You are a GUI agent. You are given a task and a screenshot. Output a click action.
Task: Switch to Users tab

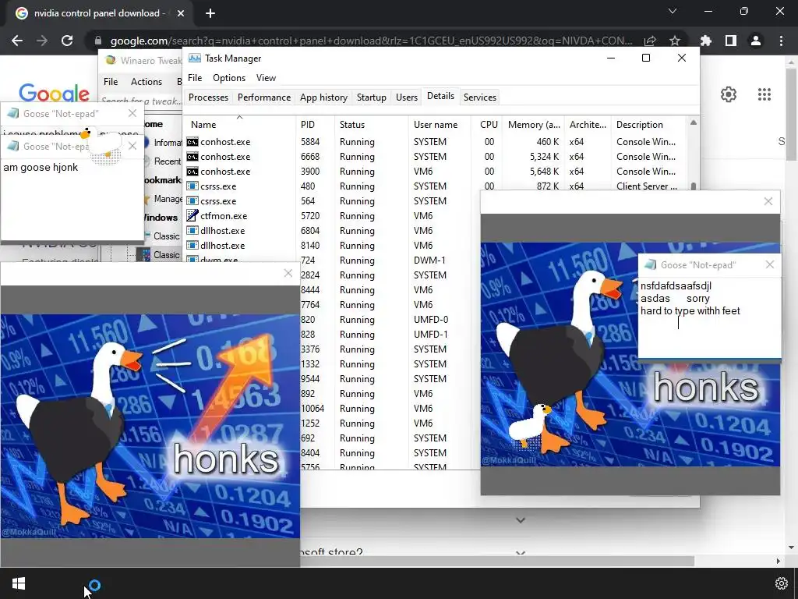point(407,97)
